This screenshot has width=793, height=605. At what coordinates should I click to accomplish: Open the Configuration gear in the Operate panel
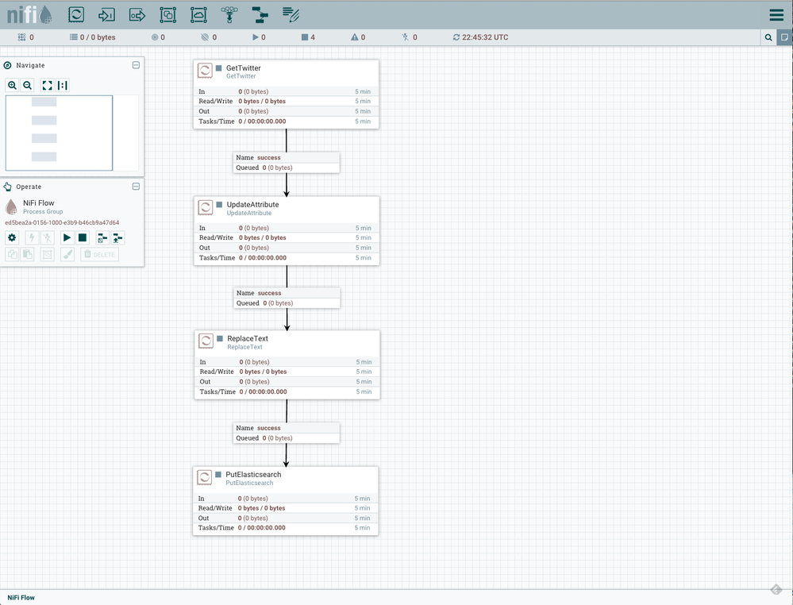pos(11,237)
